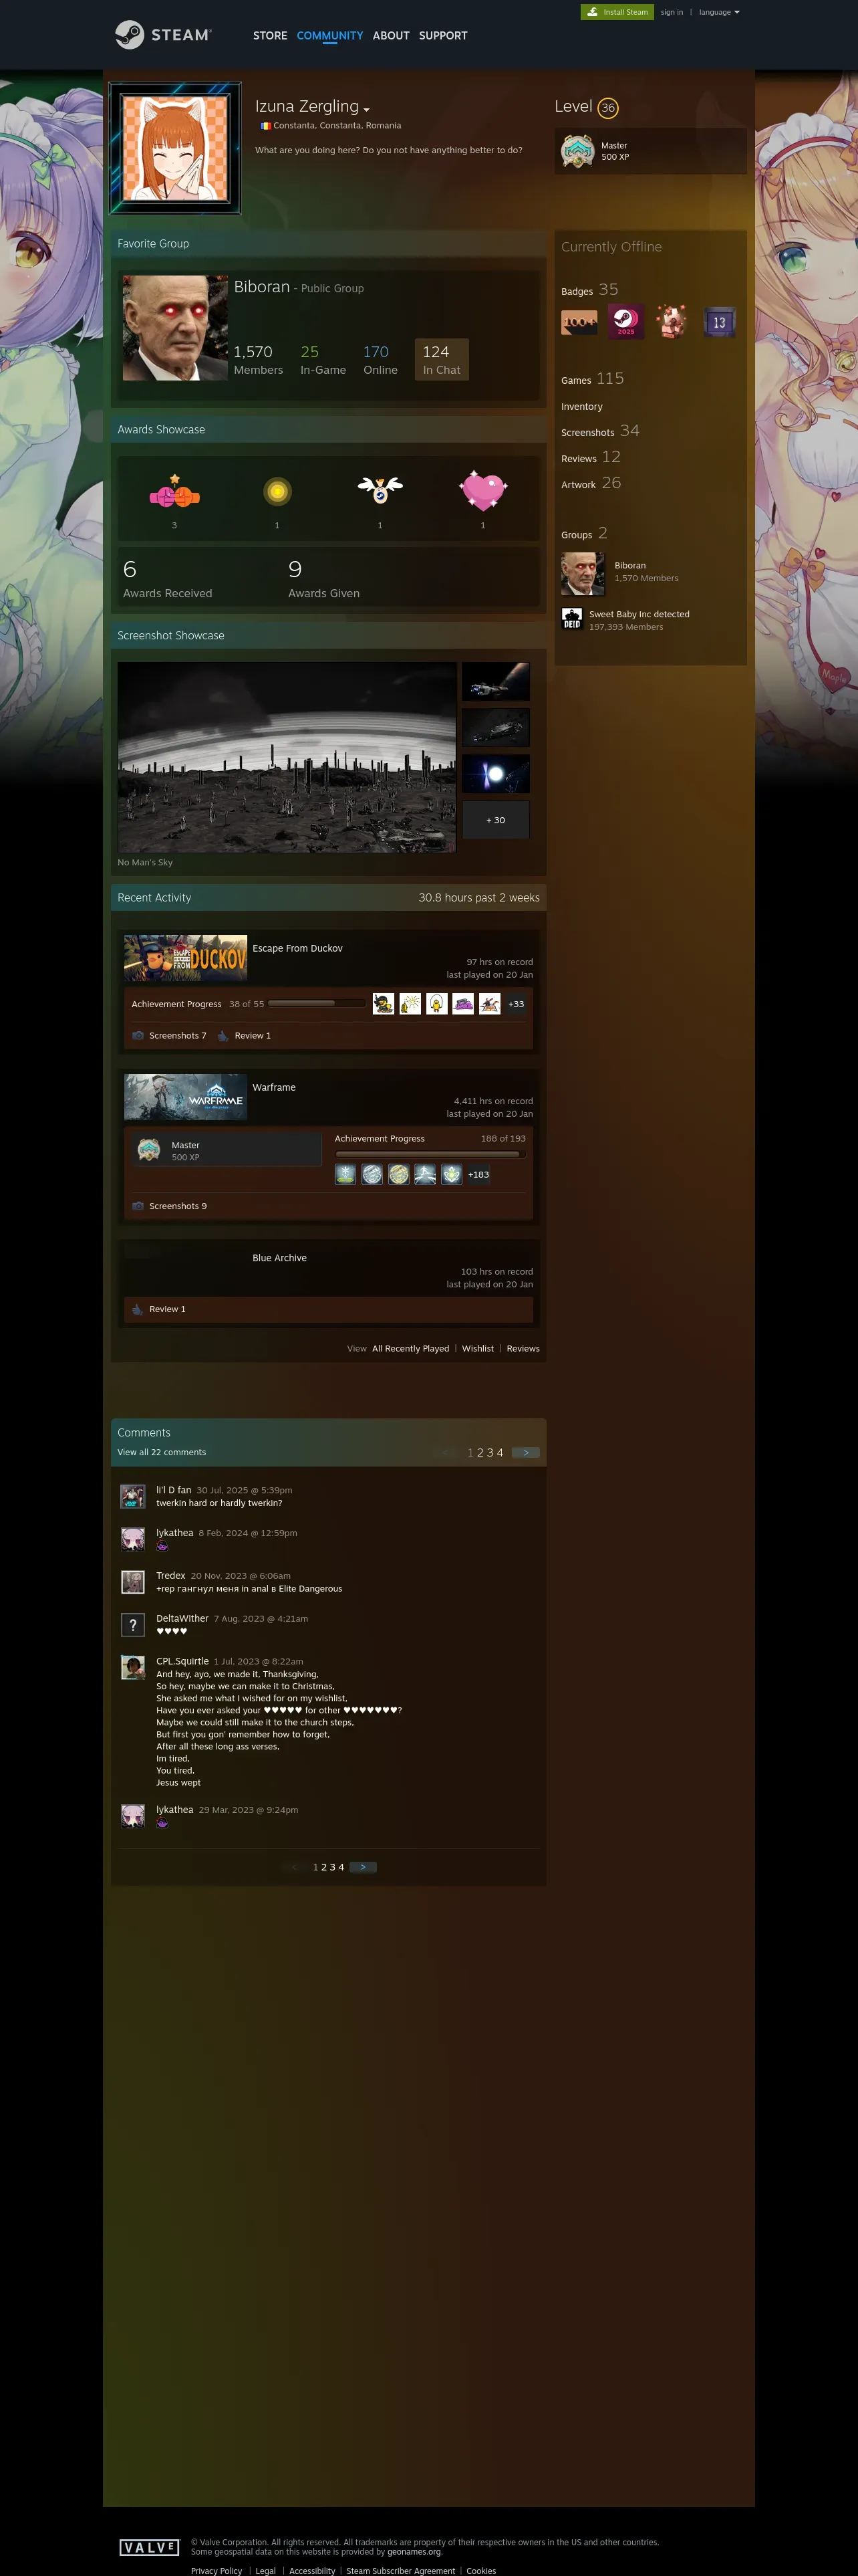
Task: Open the Badges 35 link
Action: point(589,290)
